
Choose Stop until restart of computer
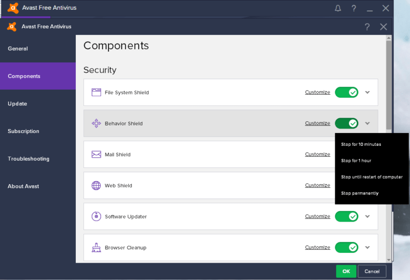click(372, 177)
